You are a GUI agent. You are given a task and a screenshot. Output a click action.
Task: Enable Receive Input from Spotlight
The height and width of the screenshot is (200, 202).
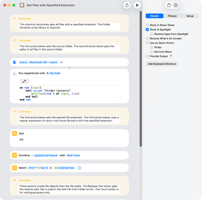(x=152, y=34)
